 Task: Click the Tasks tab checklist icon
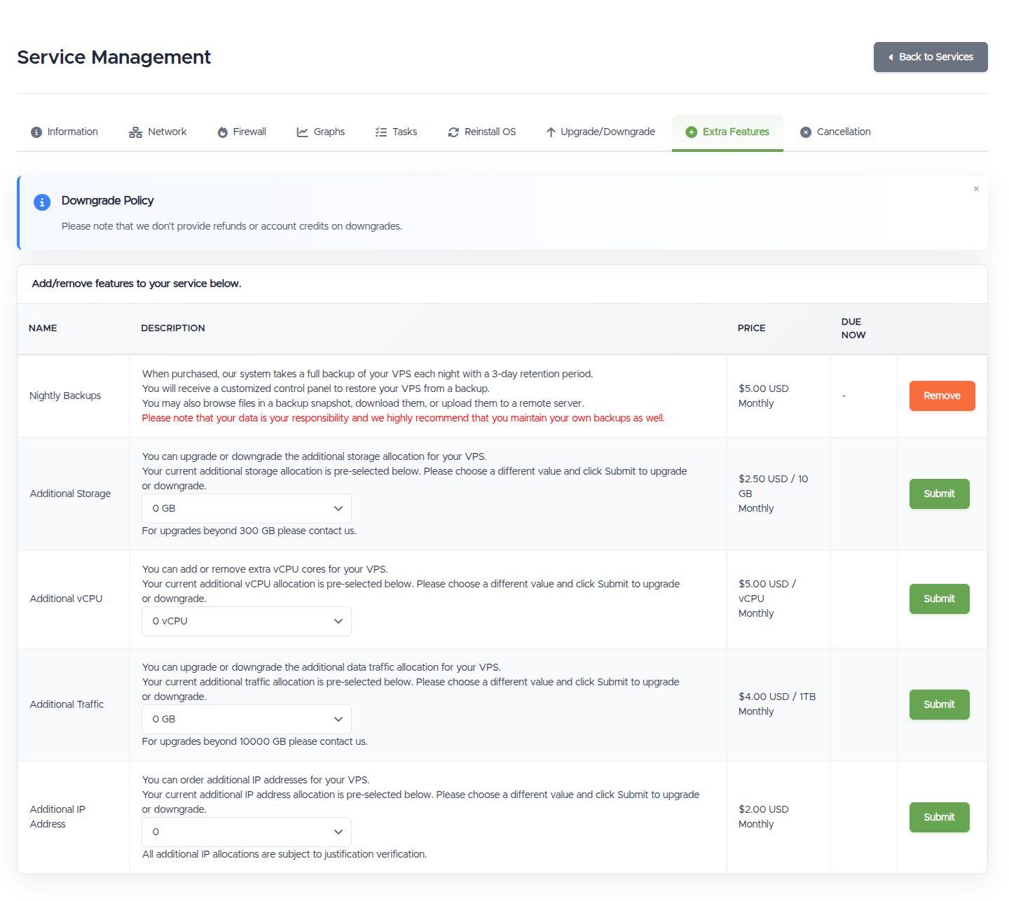pos(381,132)
